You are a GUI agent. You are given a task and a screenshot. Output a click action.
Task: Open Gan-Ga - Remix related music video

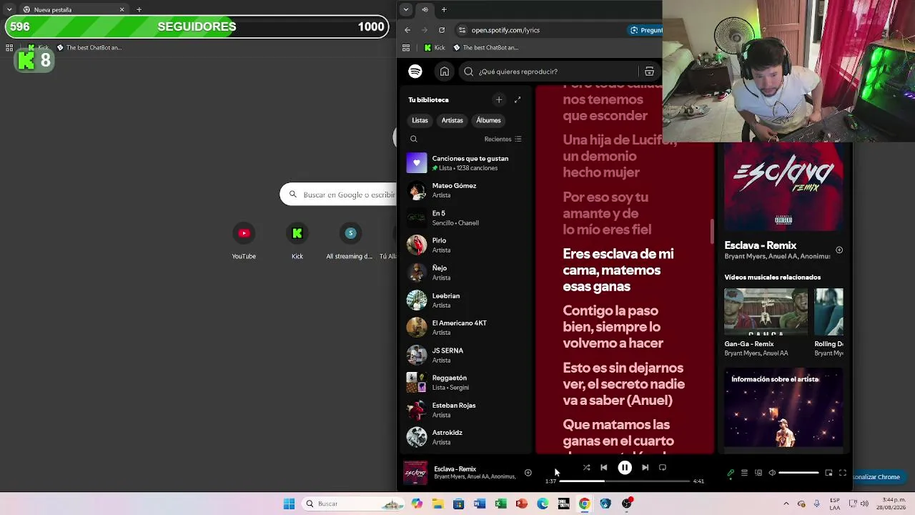click(x=766, y=323)
